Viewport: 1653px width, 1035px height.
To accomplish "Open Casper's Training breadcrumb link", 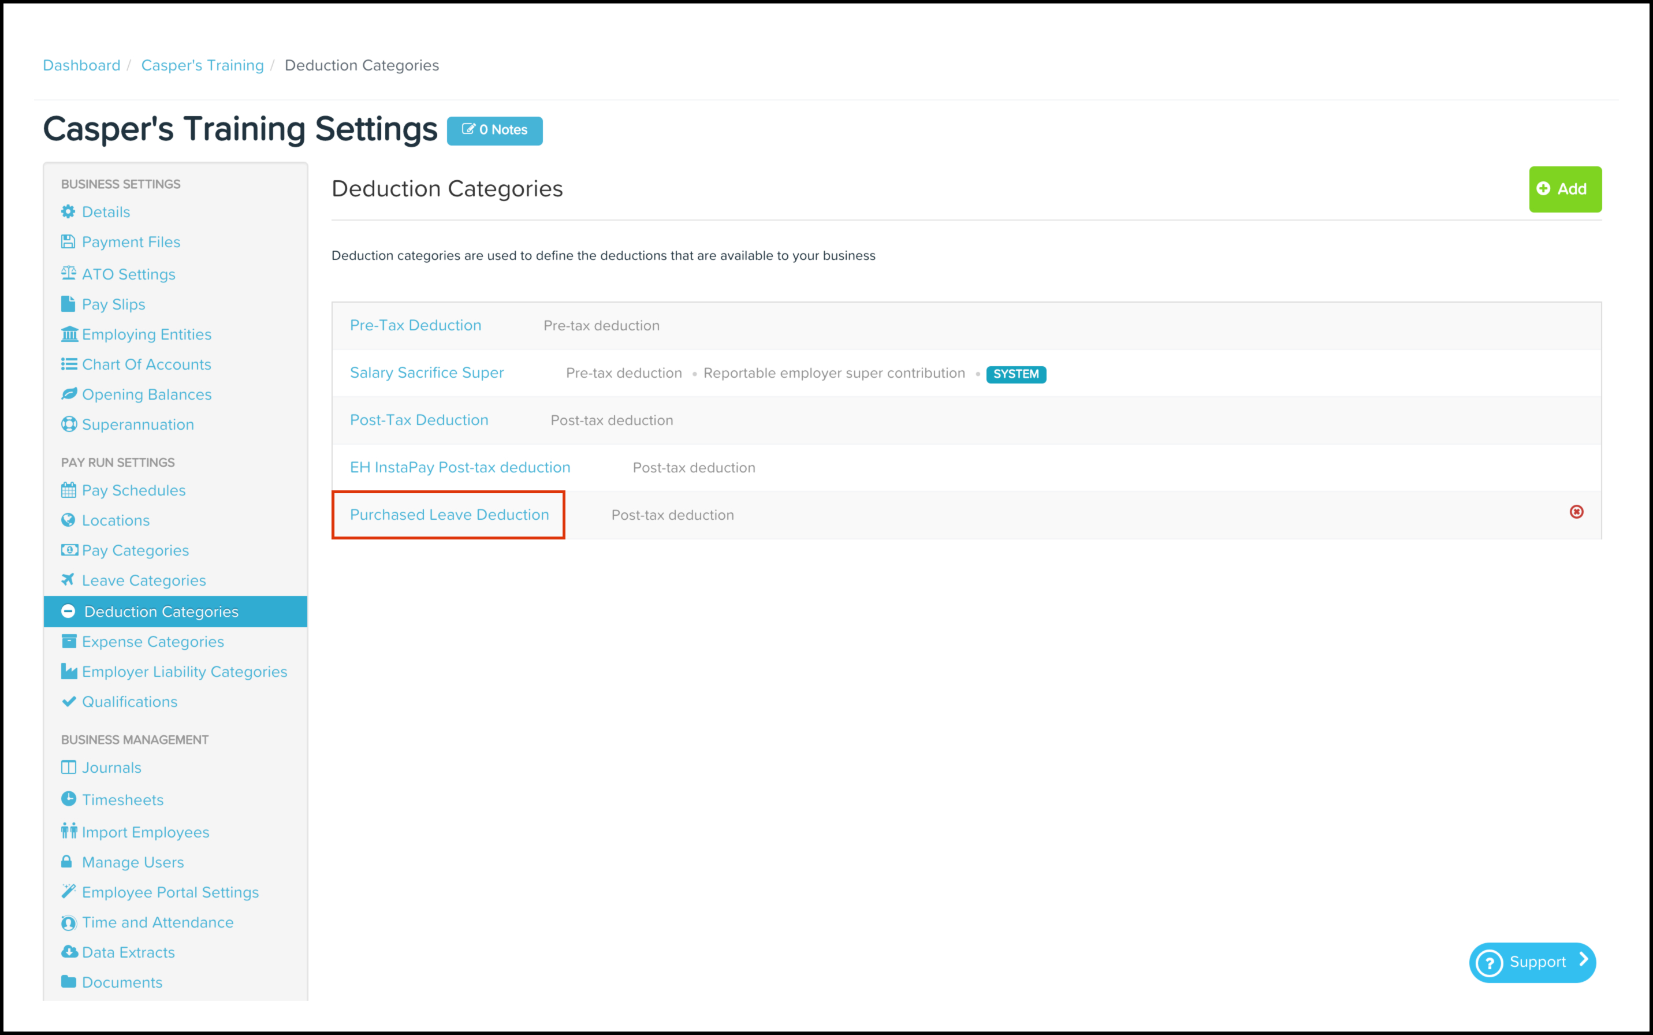I will (x=202, y=65).
